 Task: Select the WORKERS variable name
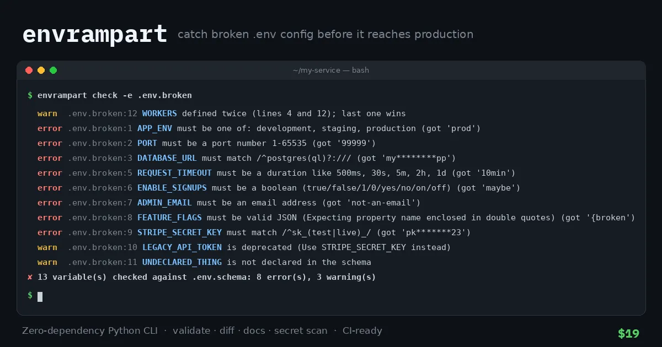pos(159,113)
